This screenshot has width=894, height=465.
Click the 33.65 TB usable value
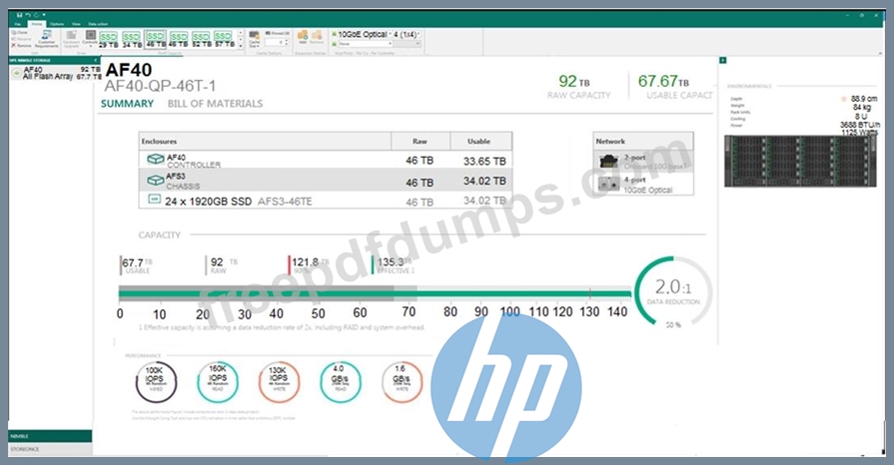[484, 162]
